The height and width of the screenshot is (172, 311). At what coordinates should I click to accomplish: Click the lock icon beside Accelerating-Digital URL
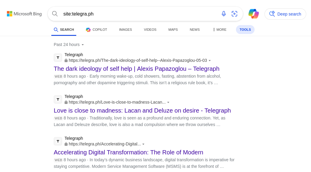click(66, 144)
